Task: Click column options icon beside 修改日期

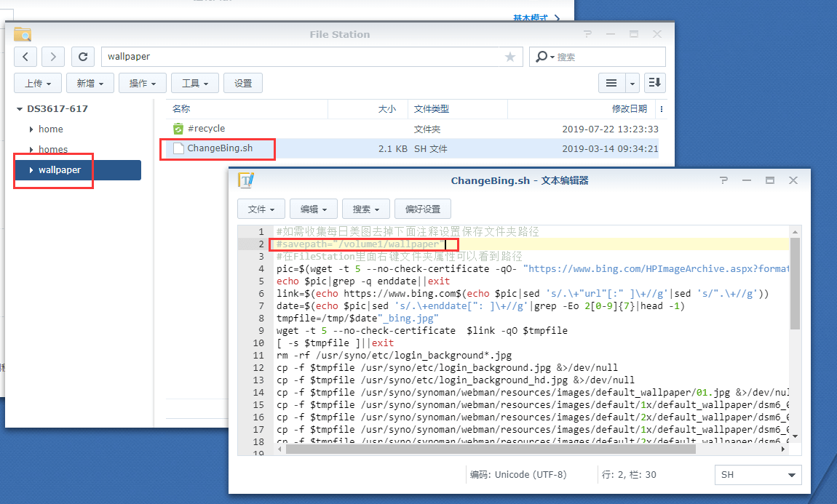Action: (661, 108)
